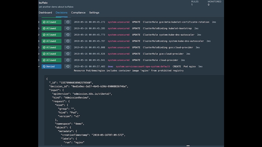The height and width of the screenshot is (147, 262).
Task: Click the decision_id value in JSON
Action: pyautogui.click(x=99, y=86)
